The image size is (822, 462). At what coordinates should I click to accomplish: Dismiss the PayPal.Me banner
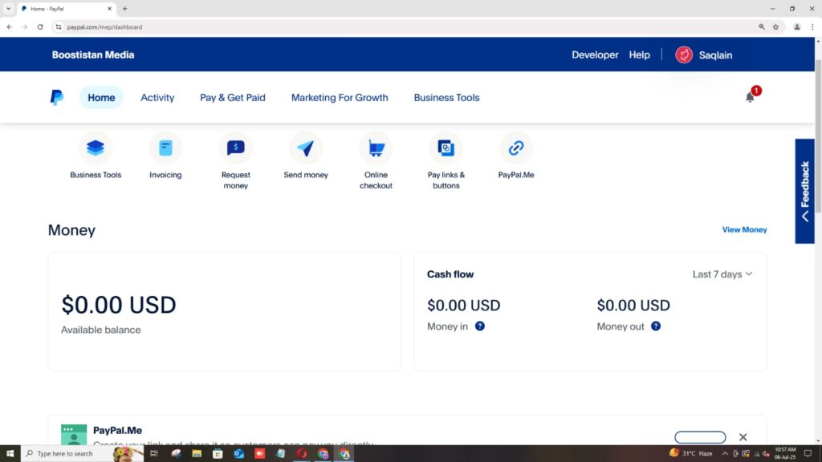[743, 437]
